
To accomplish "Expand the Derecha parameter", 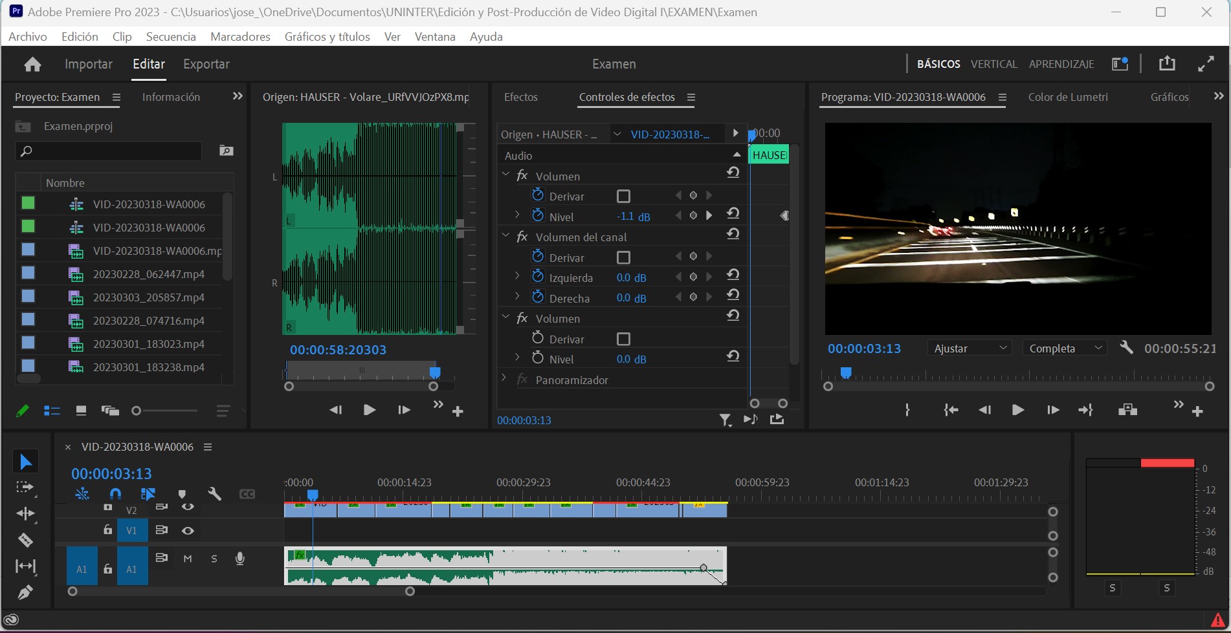I will click(517, 296).
